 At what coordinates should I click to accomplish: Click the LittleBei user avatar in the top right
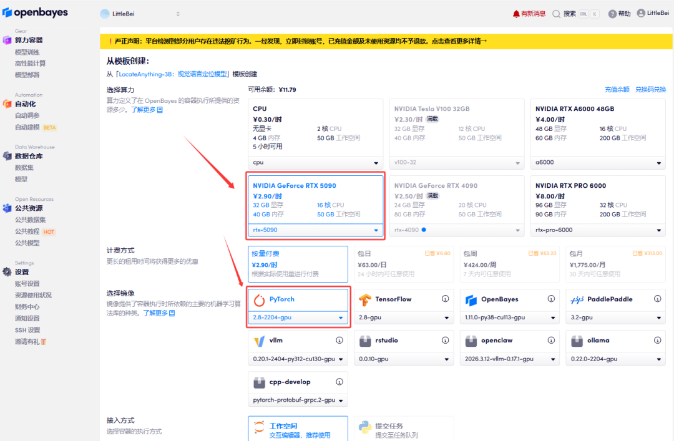(641, 13)
